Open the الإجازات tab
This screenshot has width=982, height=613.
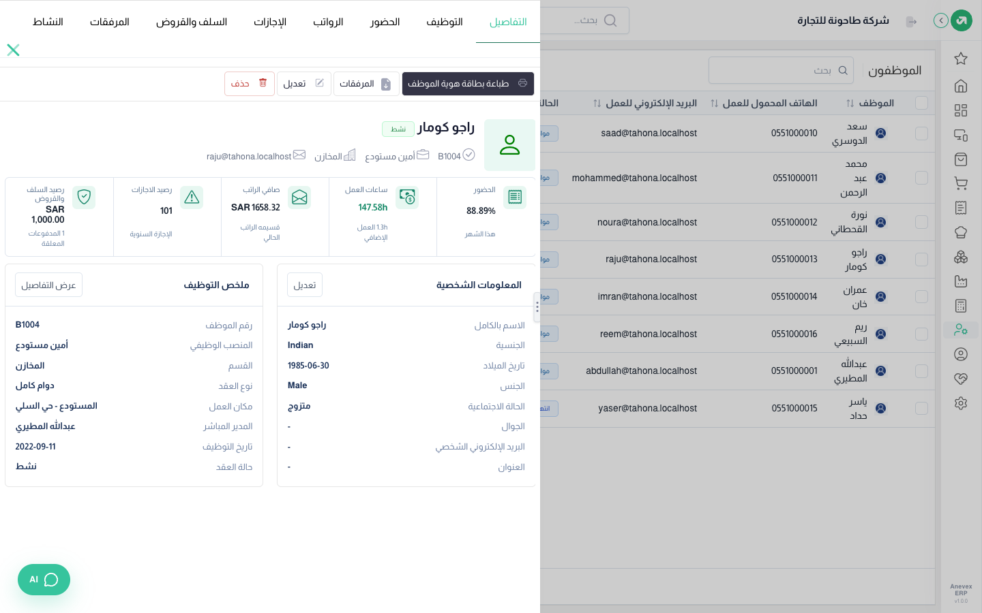(x=270, y=22)
